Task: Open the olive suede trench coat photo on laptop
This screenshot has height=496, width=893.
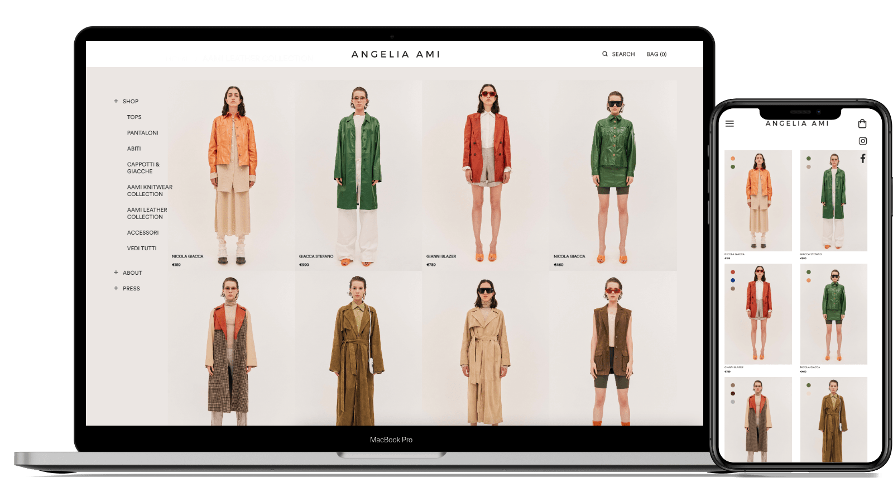Action: [359, 349]
